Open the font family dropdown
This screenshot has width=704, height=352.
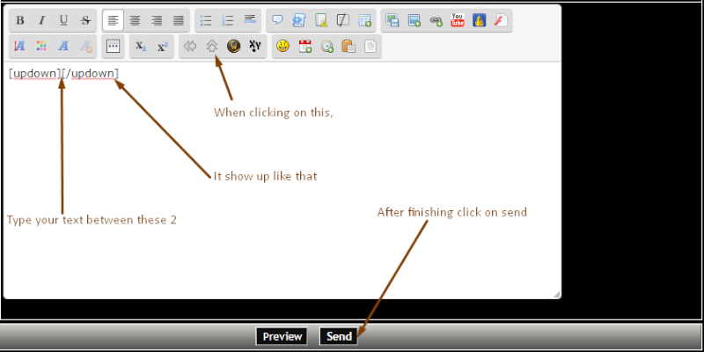(63, 47)
